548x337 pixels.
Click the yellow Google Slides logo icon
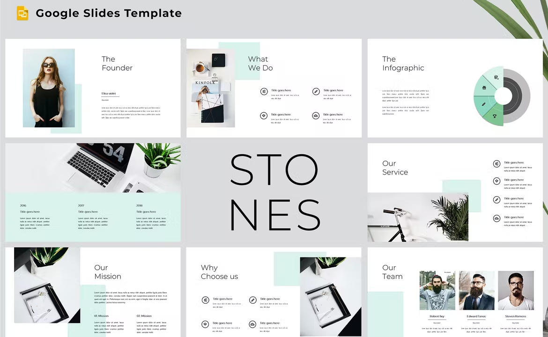22,14
